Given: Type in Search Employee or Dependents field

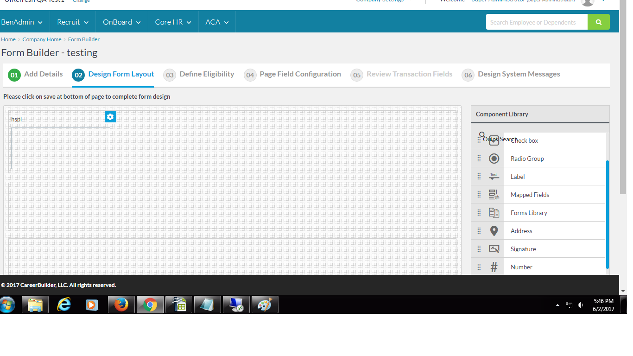Looking at the screenshot, I should [536, 22].
